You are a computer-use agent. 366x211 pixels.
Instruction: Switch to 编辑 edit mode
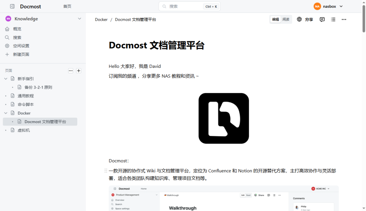276,19
